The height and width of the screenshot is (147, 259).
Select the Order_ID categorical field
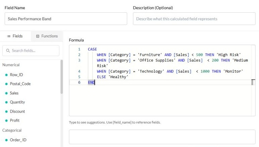pyautogui.click(x=18, y=140)
